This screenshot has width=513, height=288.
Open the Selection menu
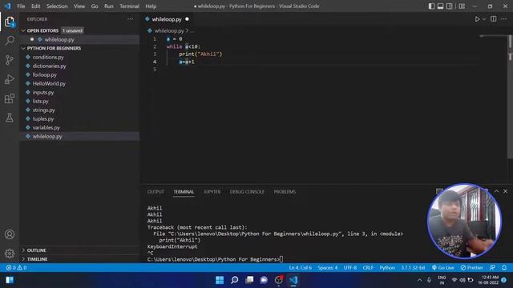[57, 6]
